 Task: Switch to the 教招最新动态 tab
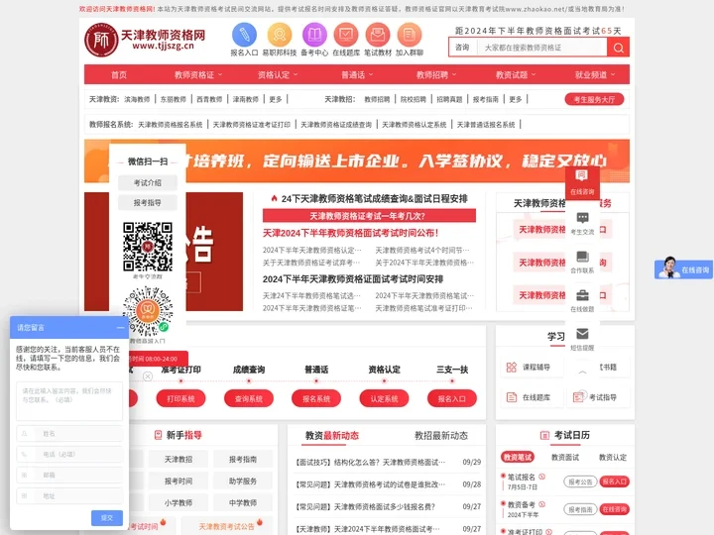point(440,435)
